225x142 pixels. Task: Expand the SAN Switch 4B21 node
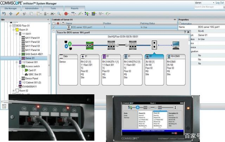click(x=20, y=54)
